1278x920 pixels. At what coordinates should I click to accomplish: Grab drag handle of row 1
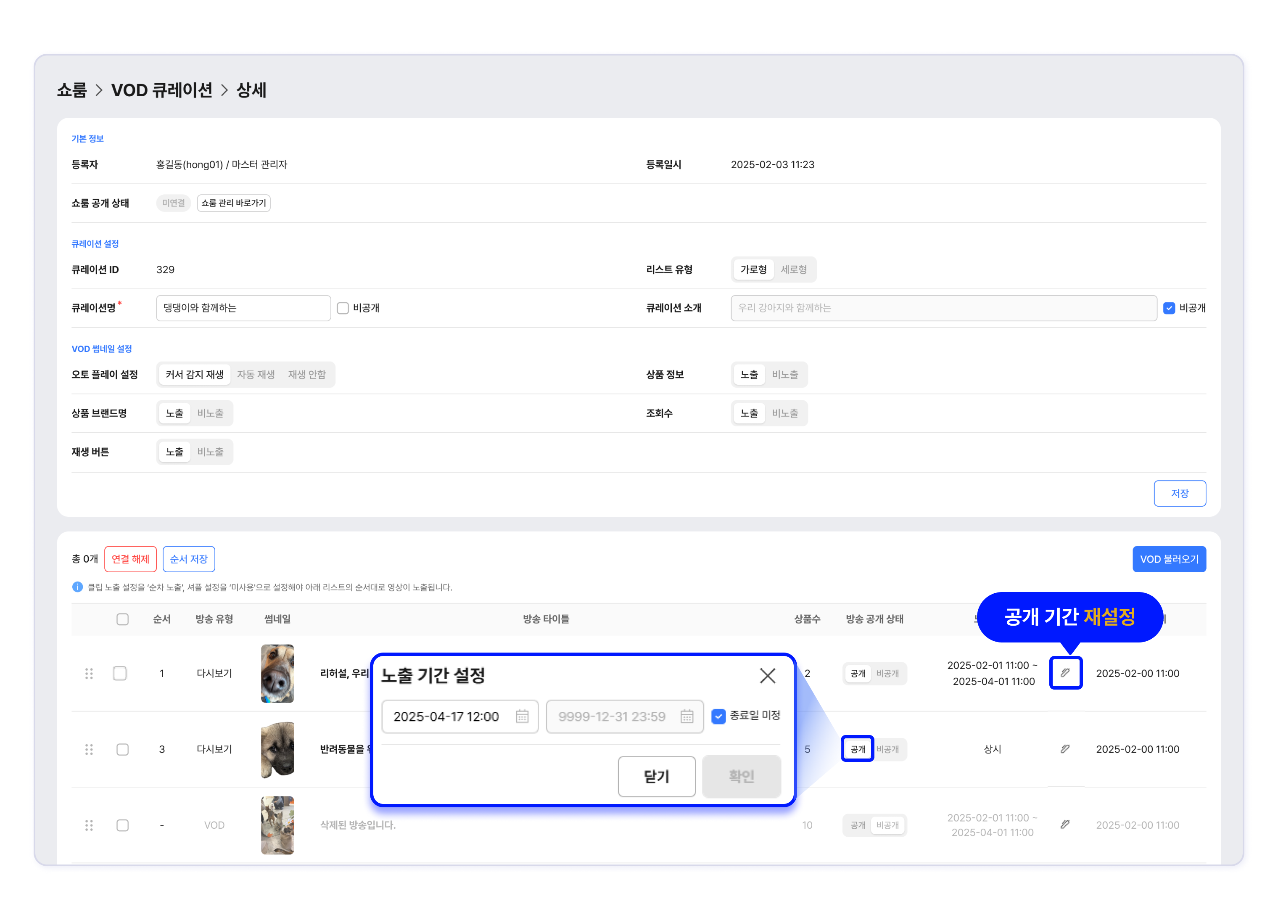coord(89,673)
